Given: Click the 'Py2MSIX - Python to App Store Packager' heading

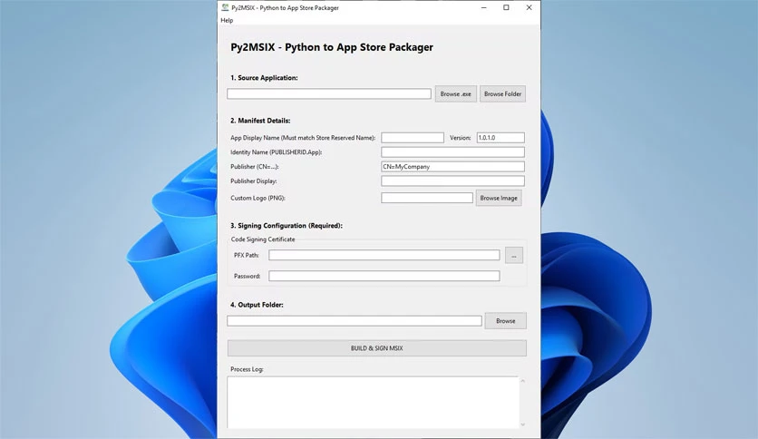Looking at the screenshot, I should 332,47.
